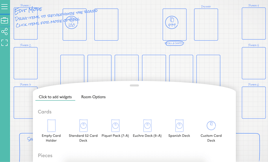Select the Player 5 card holder
The image size is (268, 162).
tap(253, 63)
